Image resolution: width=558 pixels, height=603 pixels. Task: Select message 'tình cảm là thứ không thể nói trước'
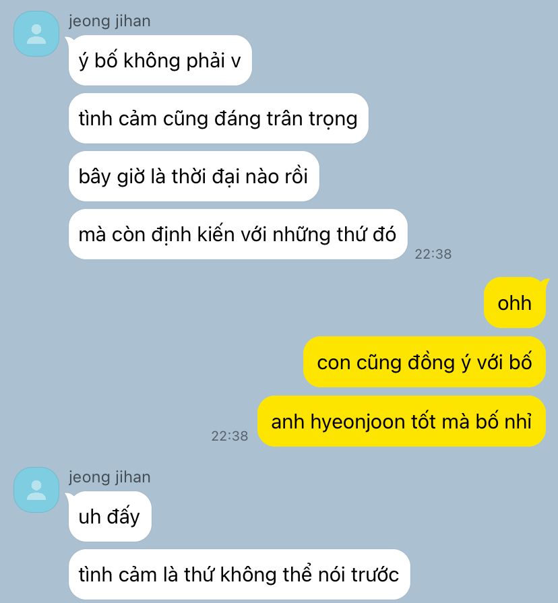tap(239, 575)
